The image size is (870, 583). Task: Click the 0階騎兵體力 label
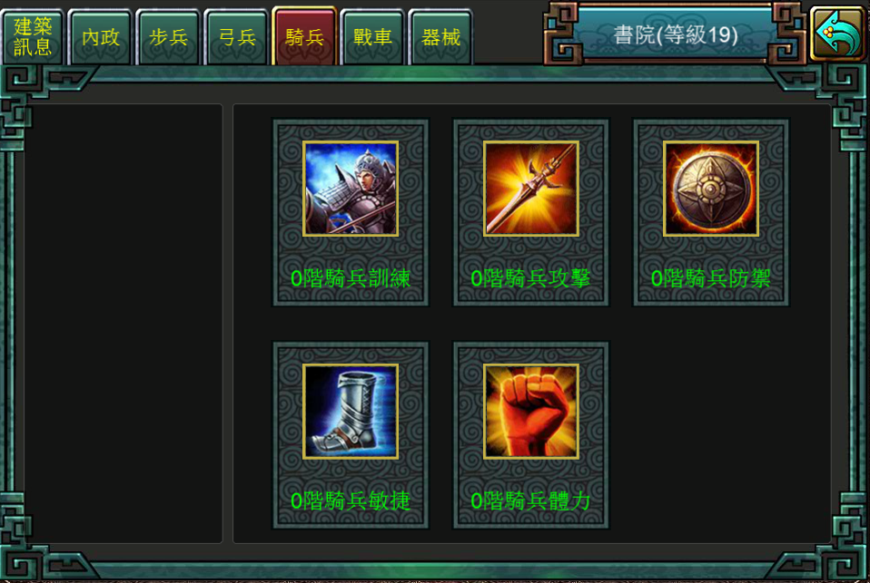point(530,501)
